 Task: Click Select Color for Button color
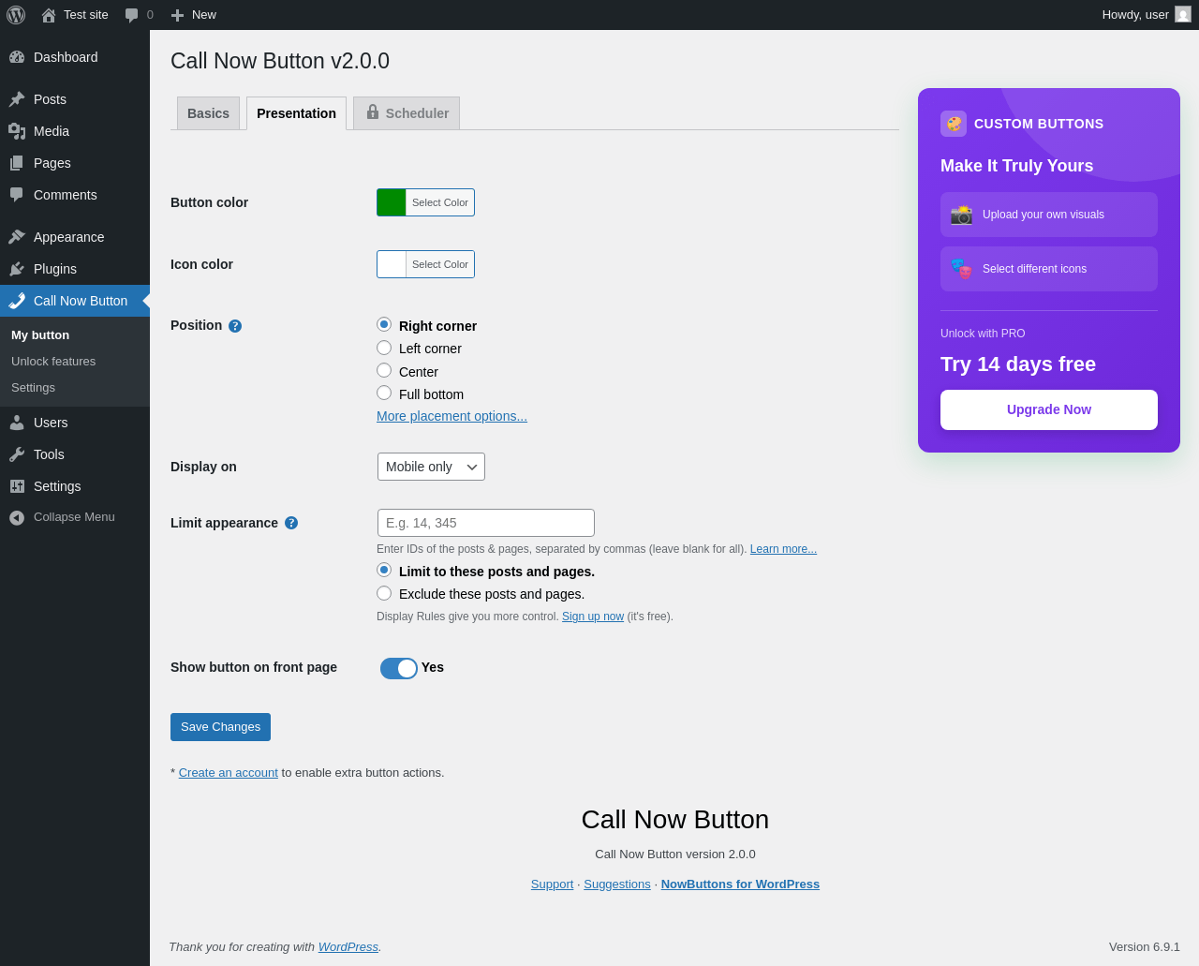tap(440, 202)
